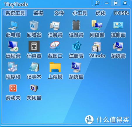This screenshot has height=127, width=132.
Task: Open the 回收站 recycle bin icon
Action: coord(34,25)
